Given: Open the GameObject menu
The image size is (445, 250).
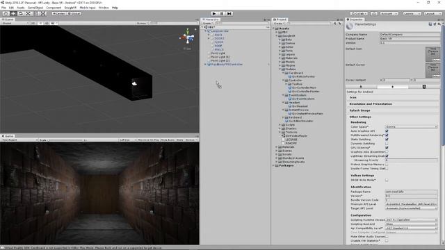Looking at the screenshot, I should [x=35, y=8].
